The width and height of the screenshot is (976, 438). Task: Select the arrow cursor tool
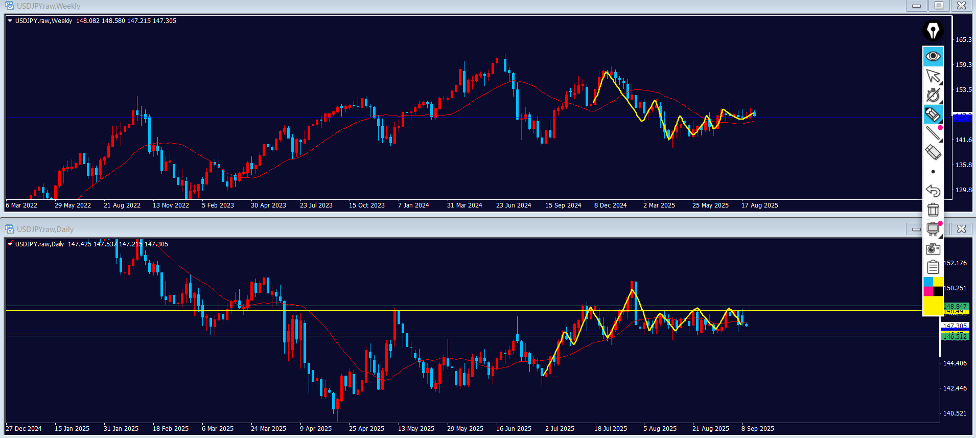pos(933,76)
